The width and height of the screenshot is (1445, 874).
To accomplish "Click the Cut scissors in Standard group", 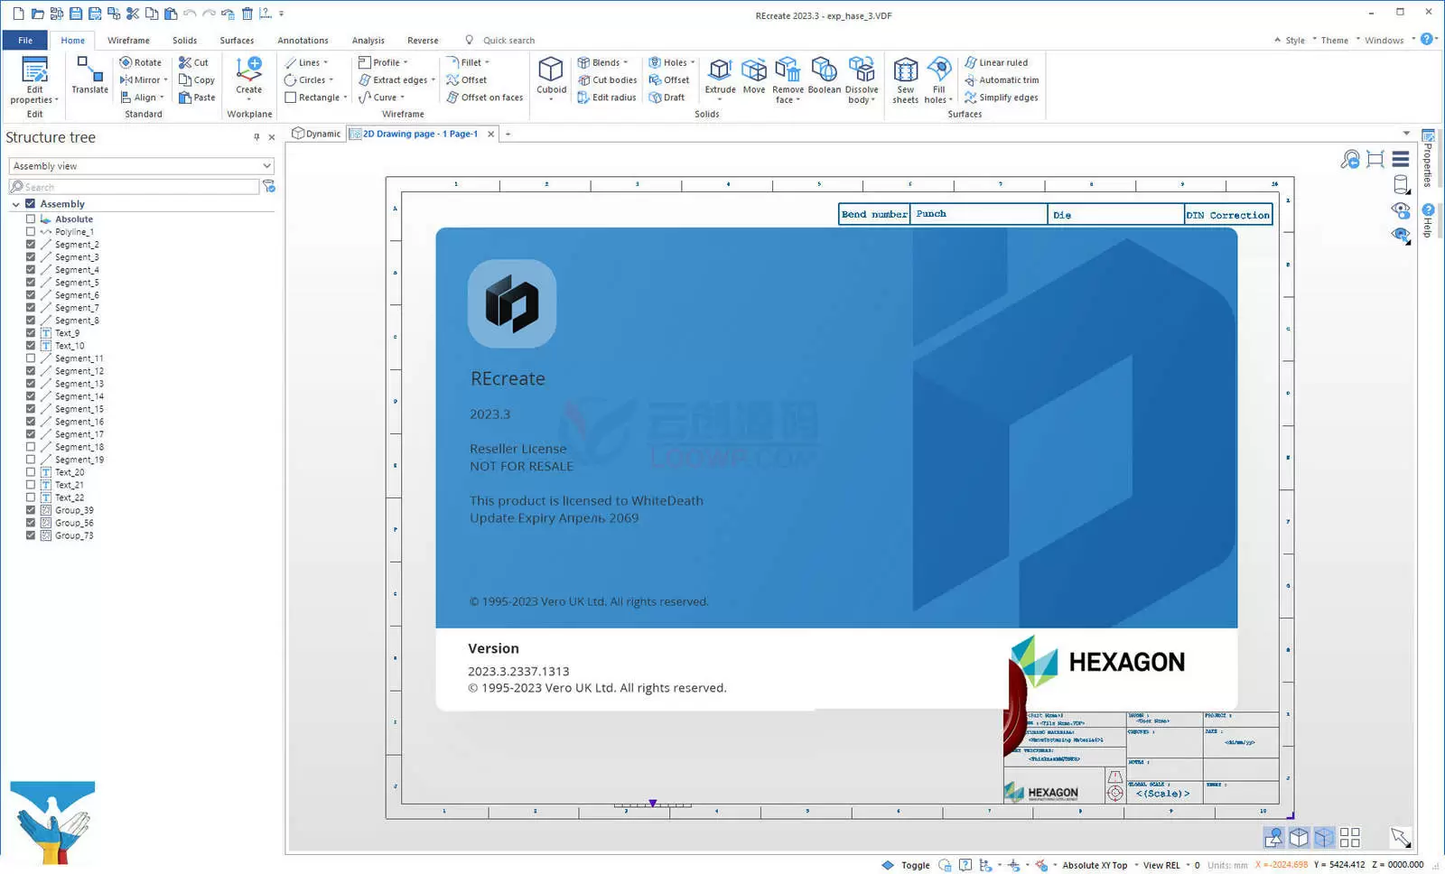I will pos(193,62).
